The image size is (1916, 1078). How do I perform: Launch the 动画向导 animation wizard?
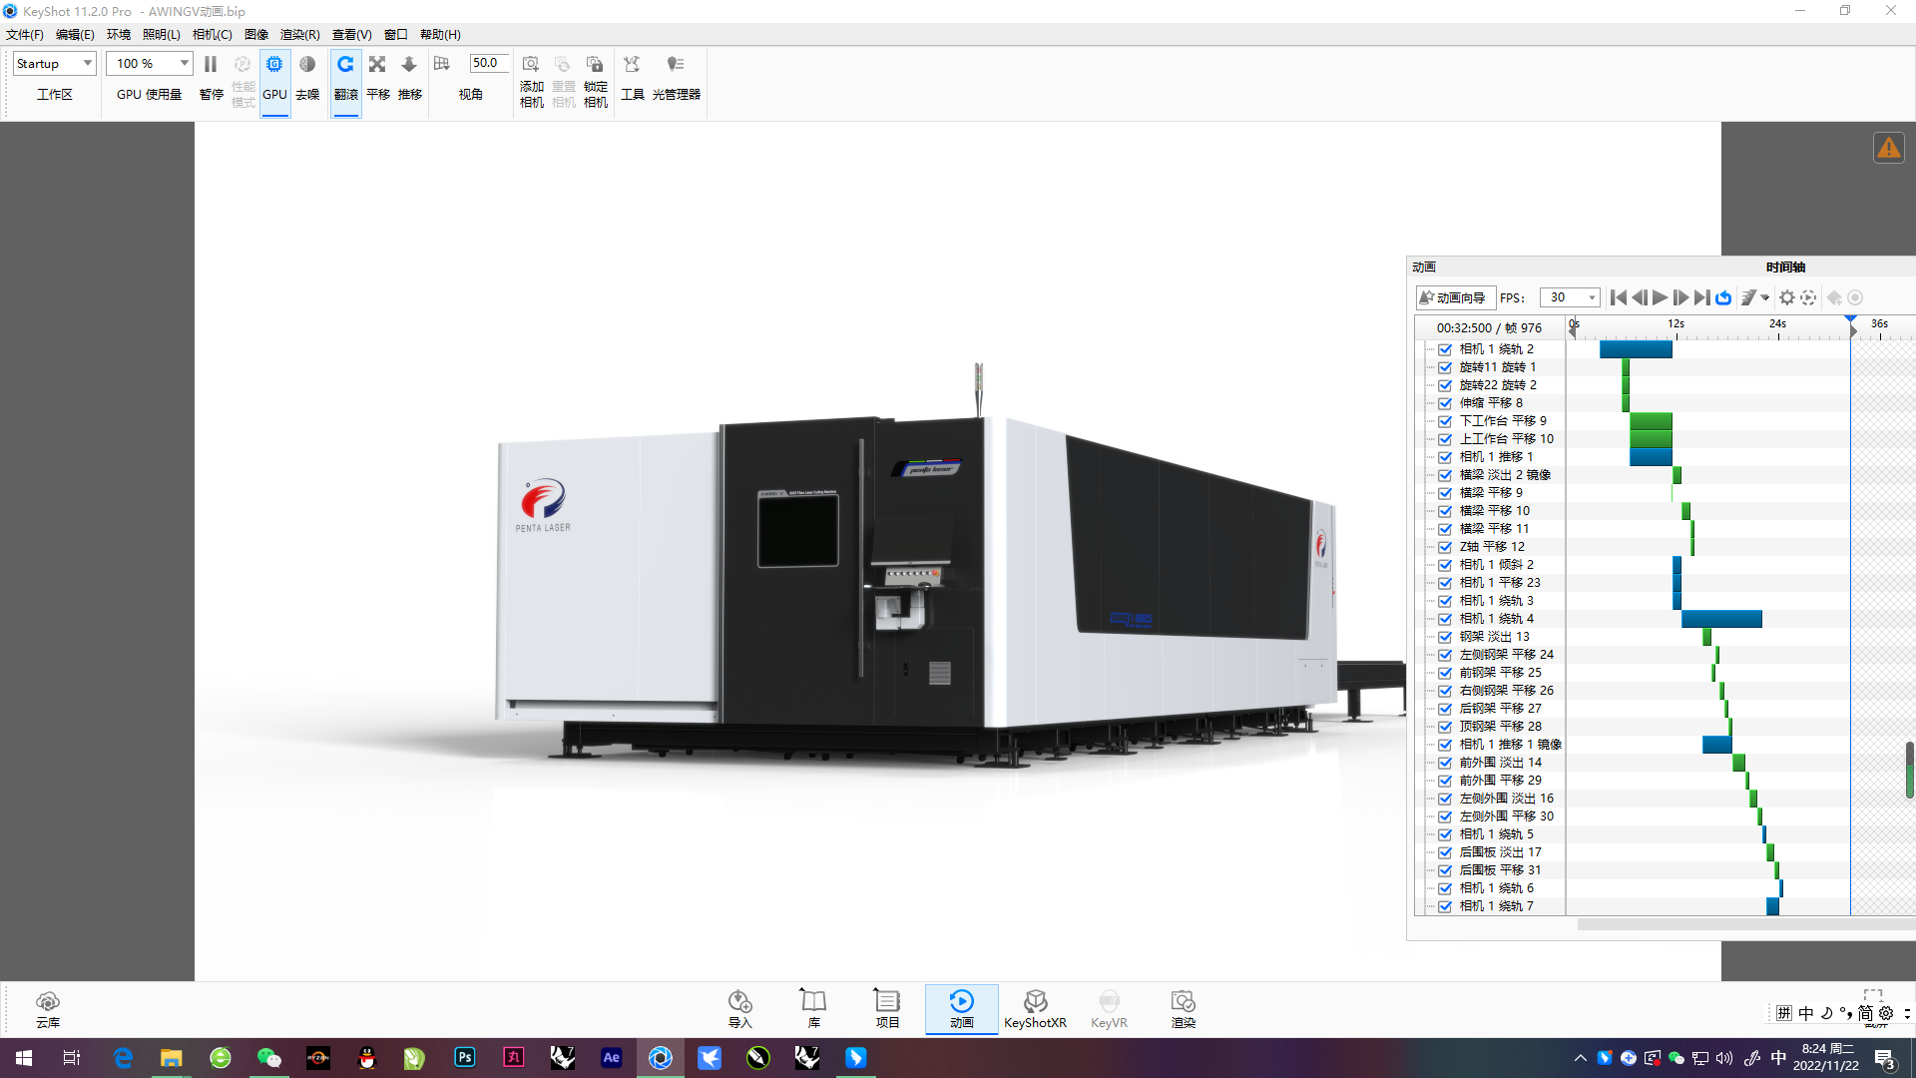pos(1454,297)
